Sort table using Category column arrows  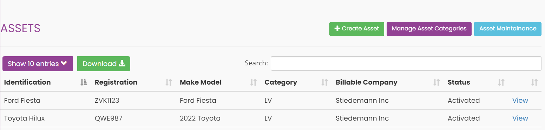click(x=324, y=82)
